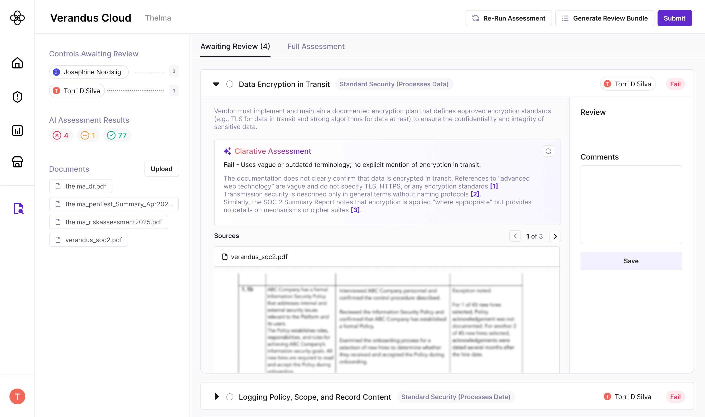The width and height of the screenshot is (705, 417).
Task: Toggle status circle for Data Encryption in Transit
Action: click(x=230, y=84)
